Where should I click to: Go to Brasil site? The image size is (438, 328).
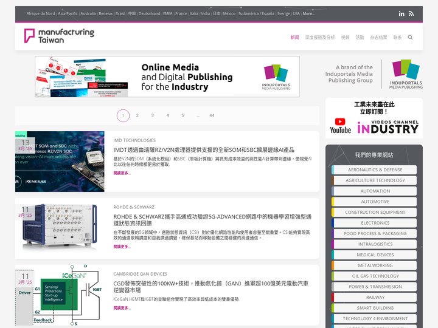pos(120,13)
